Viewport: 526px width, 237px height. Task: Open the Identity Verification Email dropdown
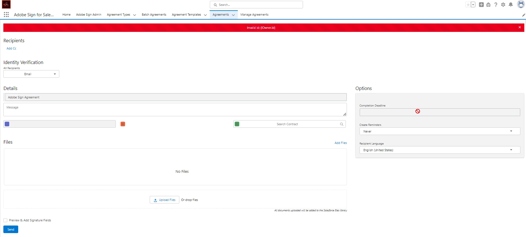coord(31,74)
